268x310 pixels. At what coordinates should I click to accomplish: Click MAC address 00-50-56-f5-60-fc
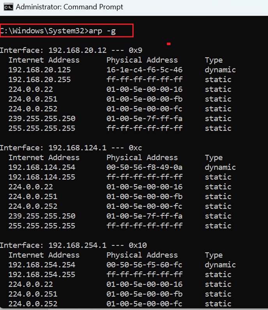tap(145, 265)
